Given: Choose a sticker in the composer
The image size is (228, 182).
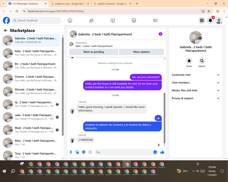Looking at the screenshot, I should tap(84, 152).
